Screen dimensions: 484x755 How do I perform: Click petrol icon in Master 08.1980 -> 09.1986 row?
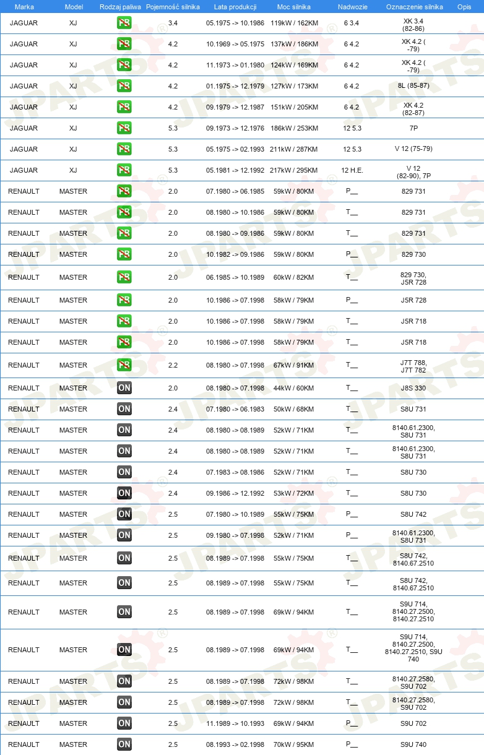(124, 233)
